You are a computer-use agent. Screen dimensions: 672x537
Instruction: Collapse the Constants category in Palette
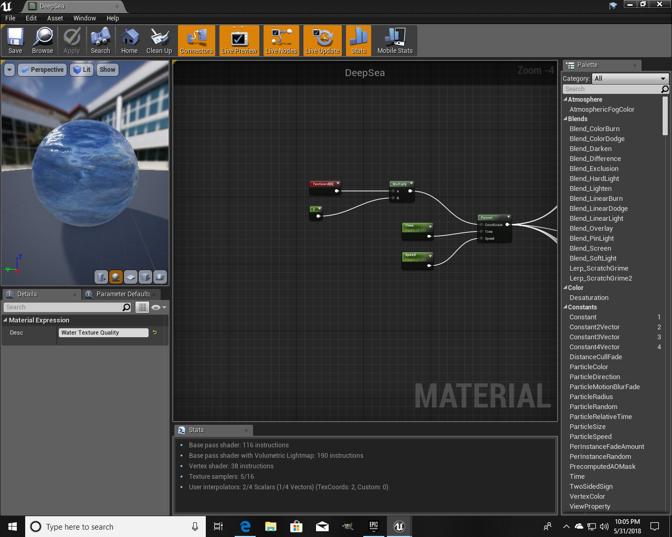click(565, 307)
